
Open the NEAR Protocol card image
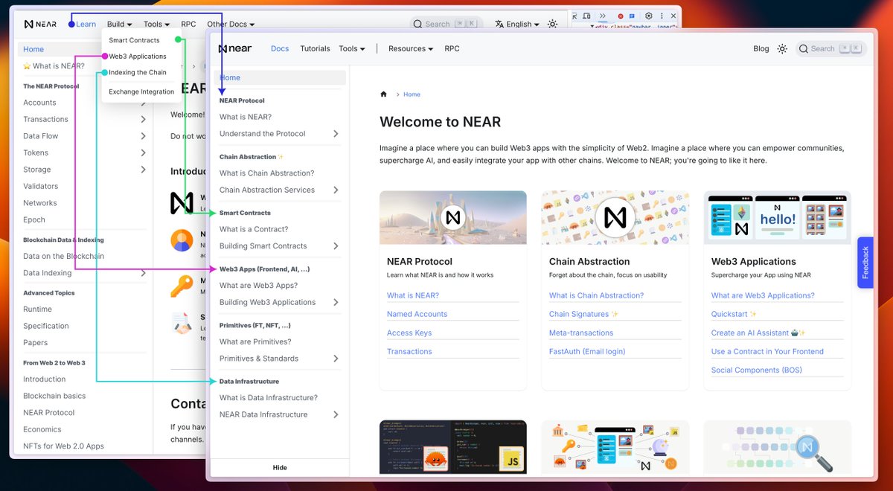pos(452,217)
